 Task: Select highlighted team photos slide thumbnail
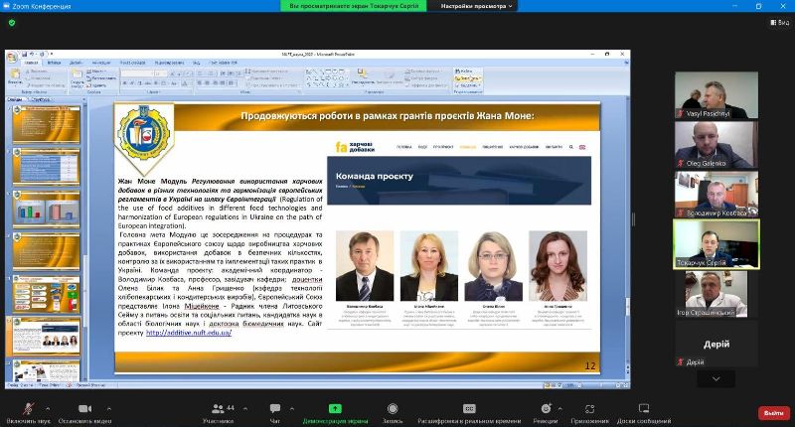point(46,337)
